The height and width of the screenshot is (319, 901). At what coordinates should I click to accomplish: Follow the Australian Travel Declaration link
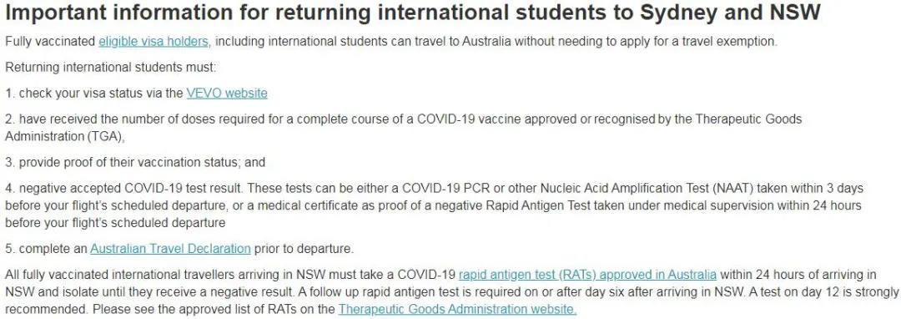tap(171, 249)
